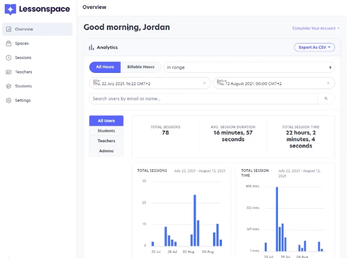Click the Lessonspace logo icon

[10, 9]
